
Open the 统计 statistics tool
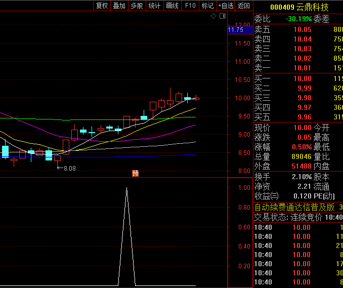click(x=154, y=6)
